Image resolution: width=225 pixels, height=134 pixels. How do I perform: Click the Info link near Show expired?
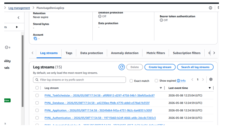(x=183, y=81)
